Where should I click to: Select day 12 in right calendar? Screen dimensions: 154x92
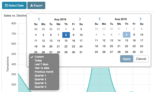pyautogui.click(x=104, y=40)
